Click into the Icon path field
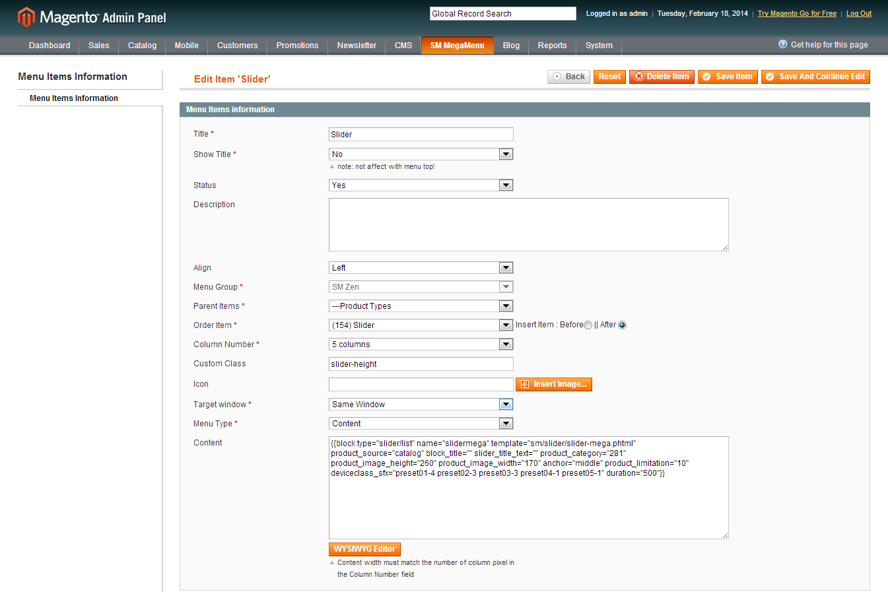888x592 pixels. pyautogui.click(x=421, y=384)
